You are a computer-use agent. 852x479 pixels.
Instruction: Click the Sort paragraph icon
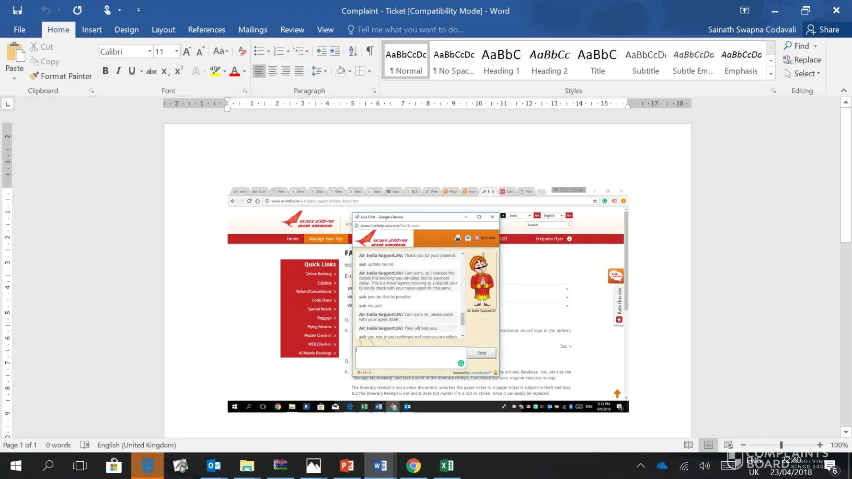tap(353, 51)
